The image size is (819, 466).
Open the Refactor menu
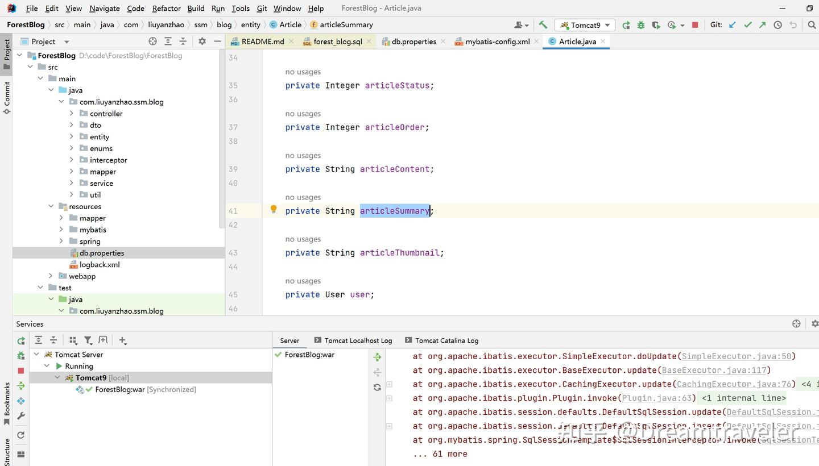pyautogui.click(x=166, y=9)
